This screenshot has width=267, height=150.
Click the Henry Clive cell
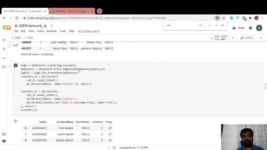[x=60, y=48]
